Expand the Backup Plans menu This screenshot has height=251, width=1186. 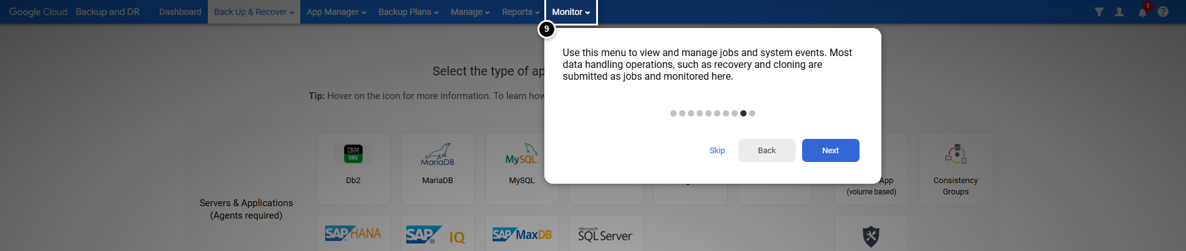[408, 12]
